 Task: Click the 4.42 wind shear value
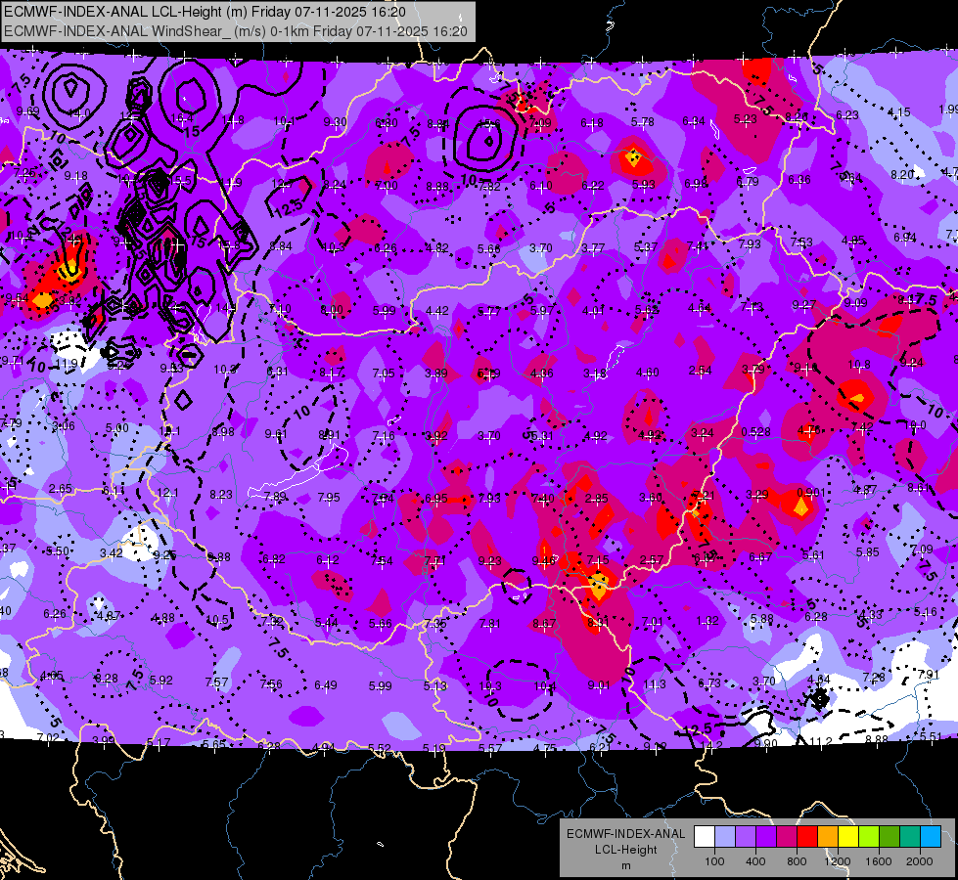coord(436,311)
